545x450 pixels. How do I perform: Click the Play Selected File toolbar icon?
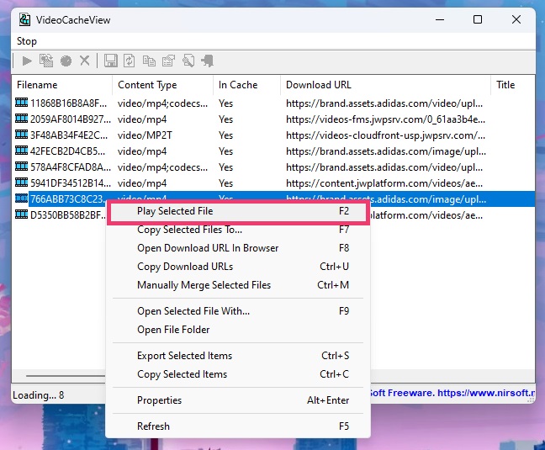(27, 61)
